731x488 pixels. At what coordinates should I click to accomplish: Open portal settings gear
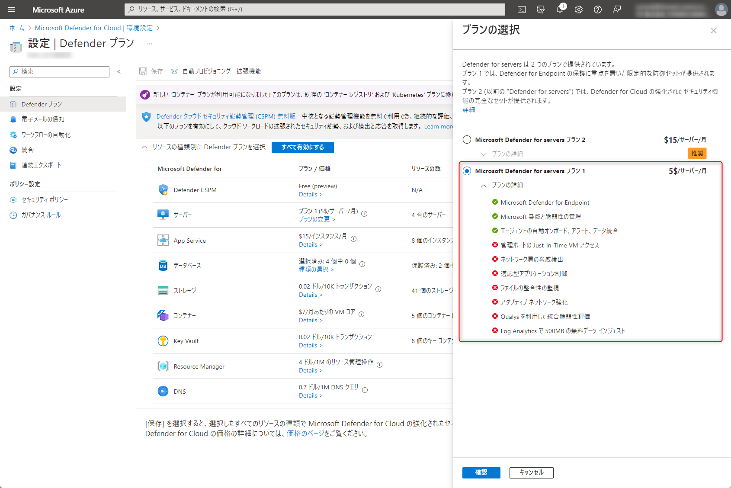pyautogui.click(x=579, y=10)
